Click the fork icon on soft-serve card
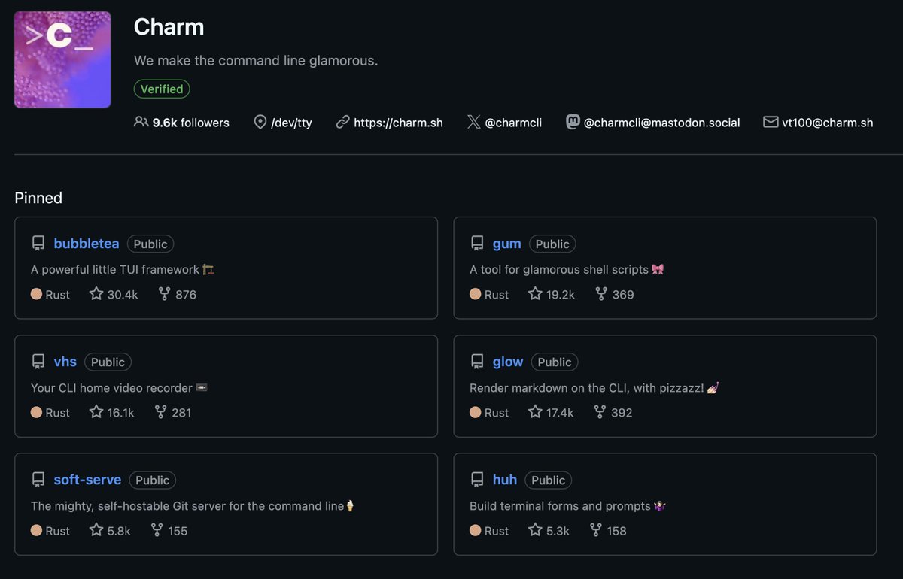The width and height of the screenshot is (903, 579). (x=157, y=530)
